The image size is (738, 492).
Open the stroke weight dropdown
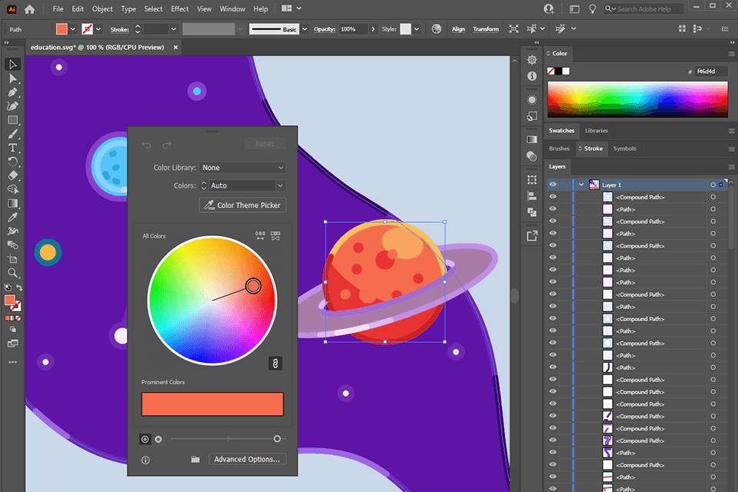point(174,29)
